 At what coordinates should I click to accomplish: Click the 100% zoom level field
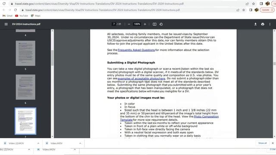pos(137,24)
